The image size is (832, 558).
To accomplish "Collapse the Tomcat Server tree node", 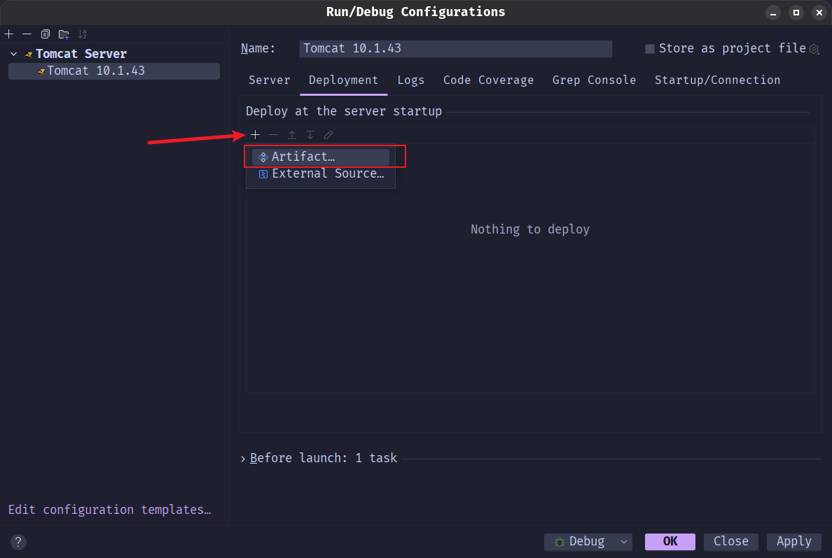I will (14, 54).
